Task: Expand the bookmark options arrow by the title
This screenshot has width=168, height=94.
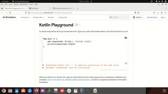Action: tap(79, 25)
